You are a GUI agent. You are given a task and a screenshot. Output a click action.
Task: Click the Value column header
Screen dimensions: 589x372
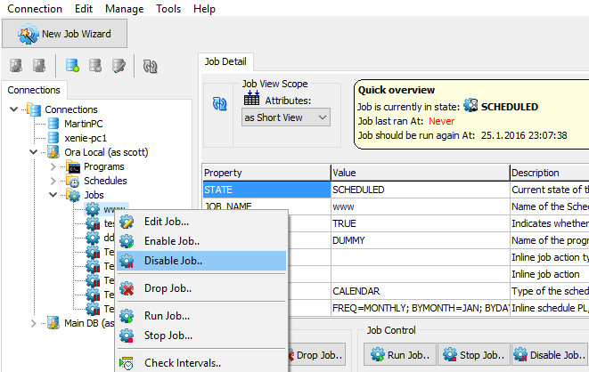pos(420,173)
